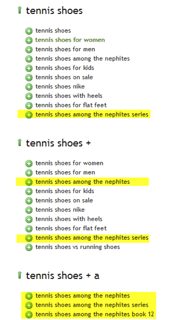The width and height of the screenshot is (172, 320).
Task: Click the plus icon next to 'tennis shoes vs running shoes'
Action: [x=29, y=247]
